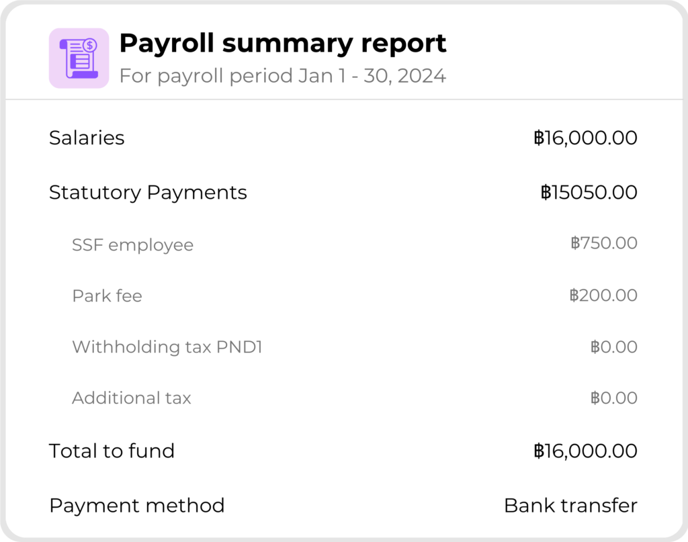This screenshot has height=542, width=688.
Task: Expand the Statutory Payments section
Action: (148, 193)
